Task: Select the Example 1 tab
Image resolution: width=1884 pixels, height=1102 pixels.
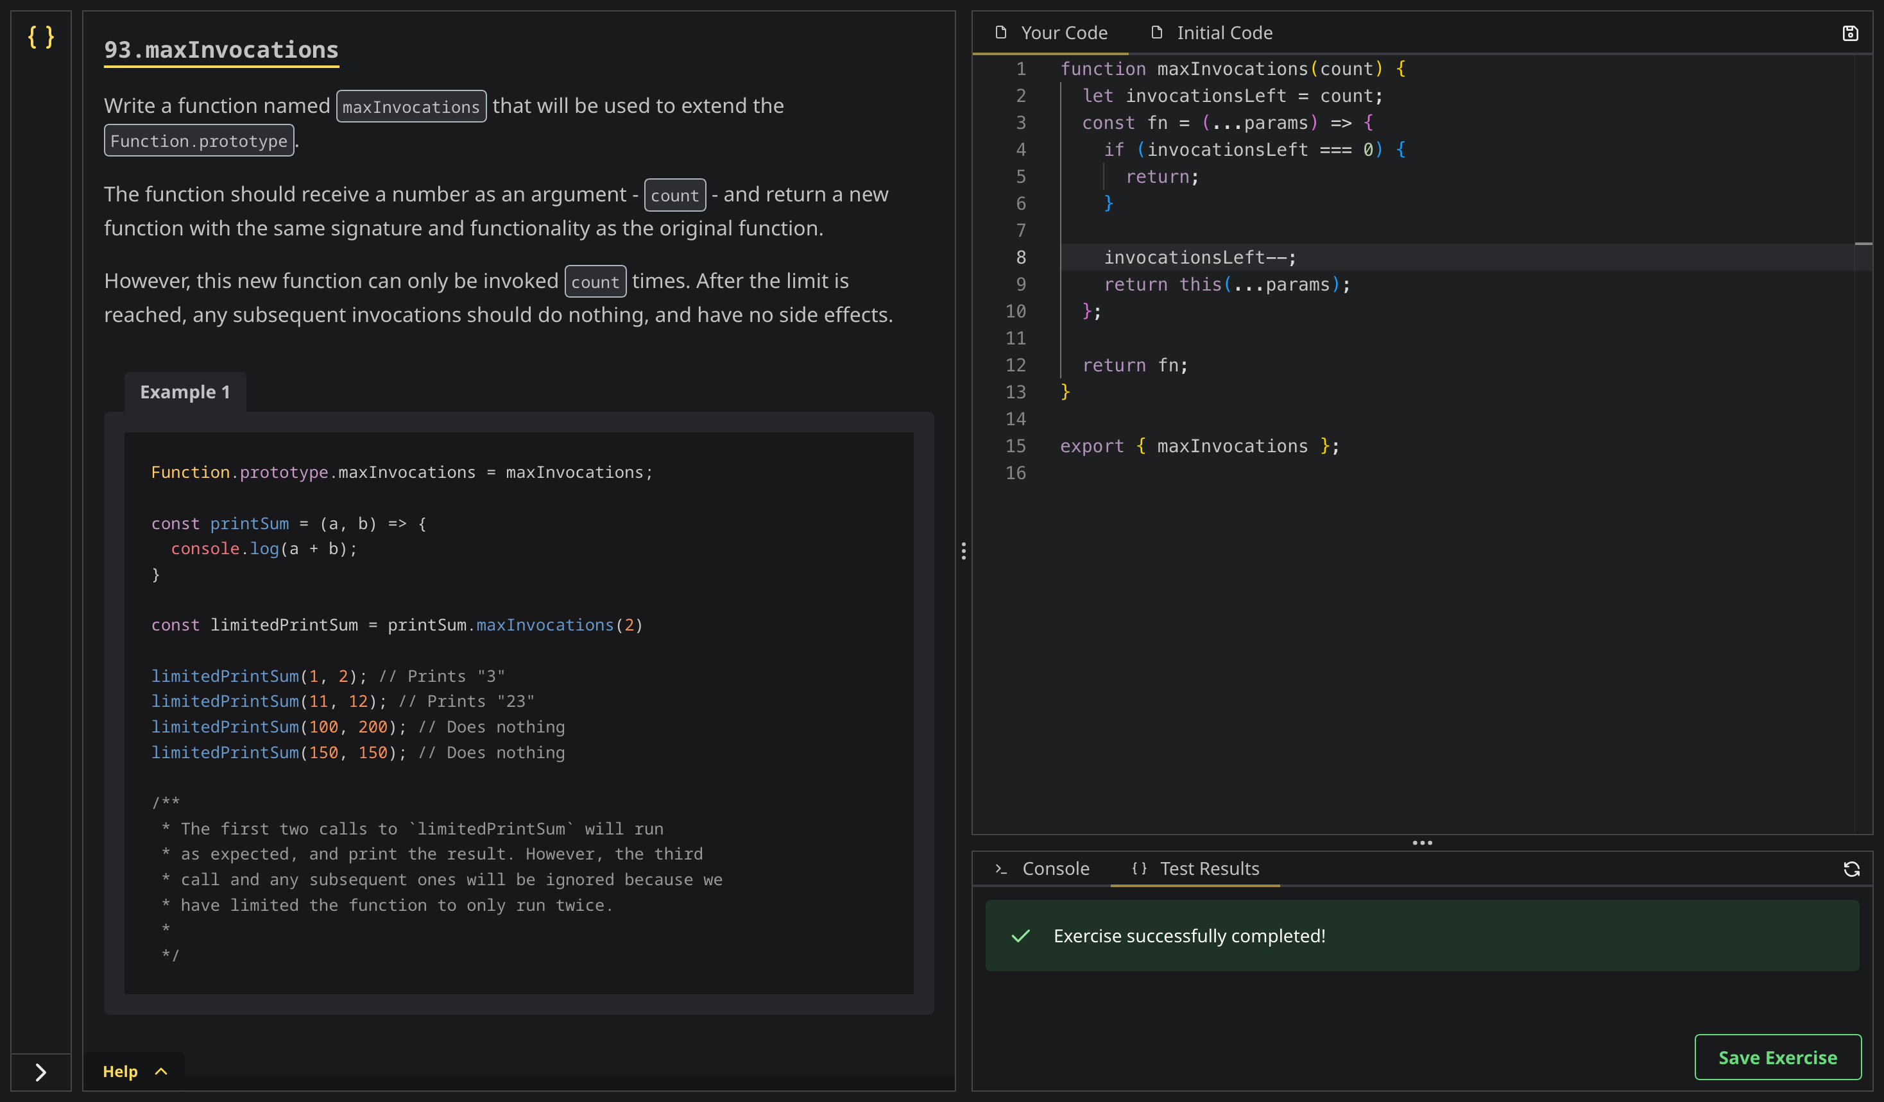Action: pyautogui.click(x=185, y=392)
